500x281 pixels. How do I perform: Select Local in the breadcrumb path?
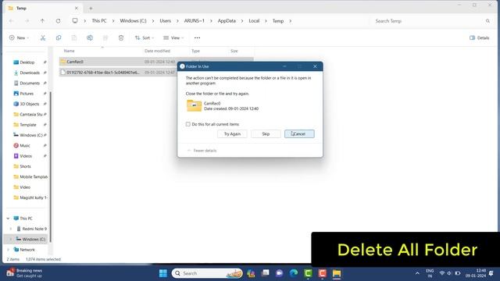click(x=254, y=21)
